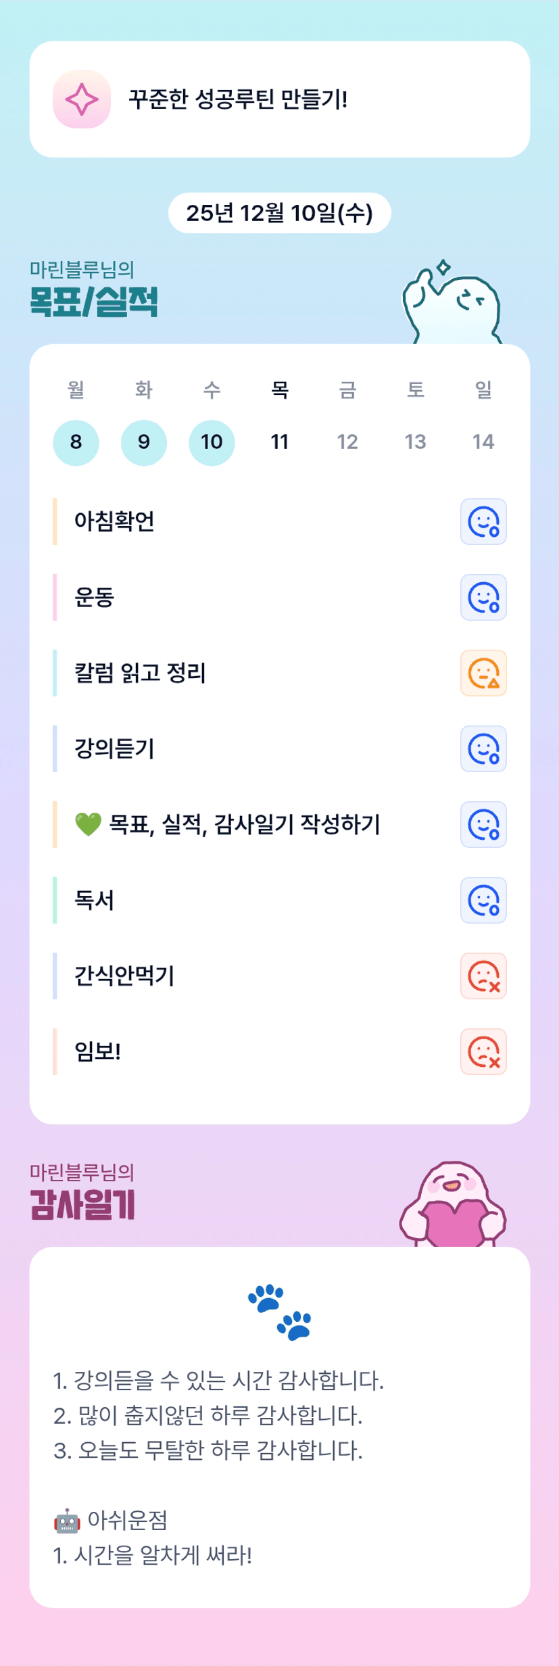
Task: Click the smiley status icon for 운동
Action: click(x=483, y=598)
